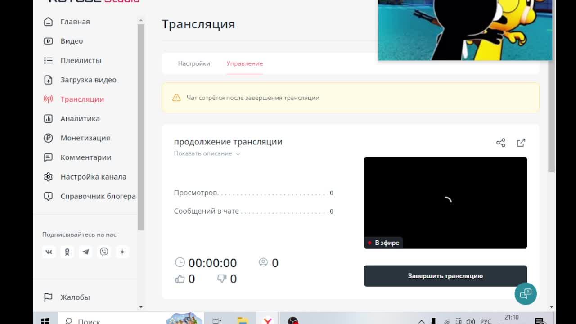Click the В эфире live badge

click(x=383, y=243)
